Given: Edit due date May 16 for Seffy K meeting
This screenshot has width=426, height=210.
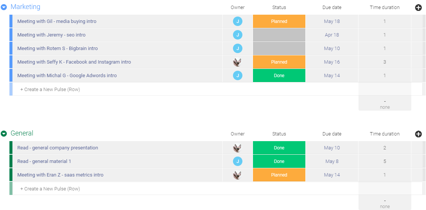Looking at the screenshot, I should tap(332, 62).
